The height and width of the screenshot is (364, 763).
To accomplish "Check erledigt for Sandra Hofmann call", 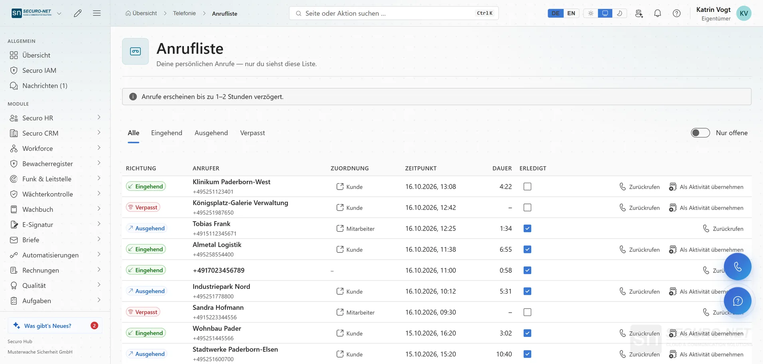I will point(527,312).
